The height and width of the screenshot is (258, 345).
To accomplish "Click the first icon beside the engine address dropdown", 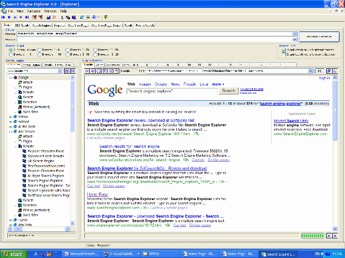I will [67, 71].
